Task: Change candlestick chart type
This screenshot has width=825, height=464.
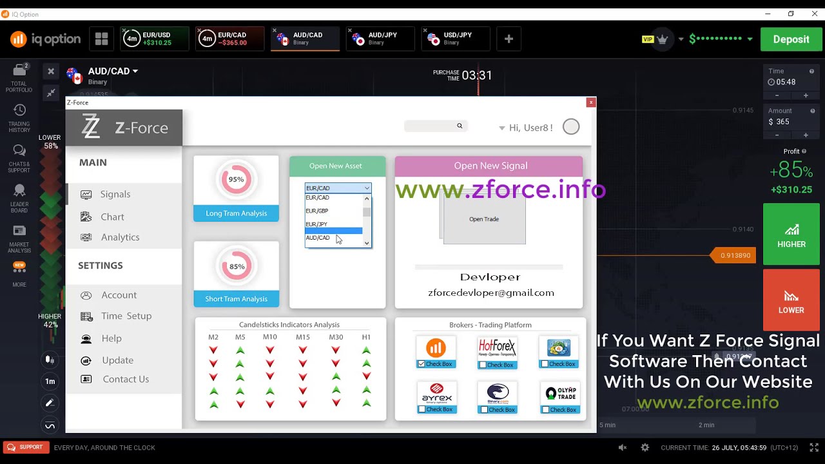Action: [50, 359]
